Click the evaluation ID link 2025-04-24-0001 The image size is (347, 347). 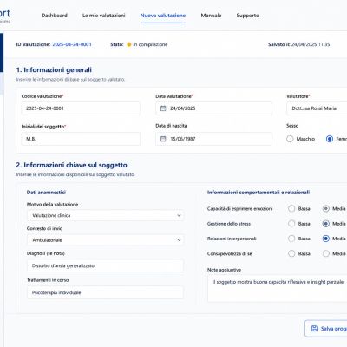click(x=72, y=44)
